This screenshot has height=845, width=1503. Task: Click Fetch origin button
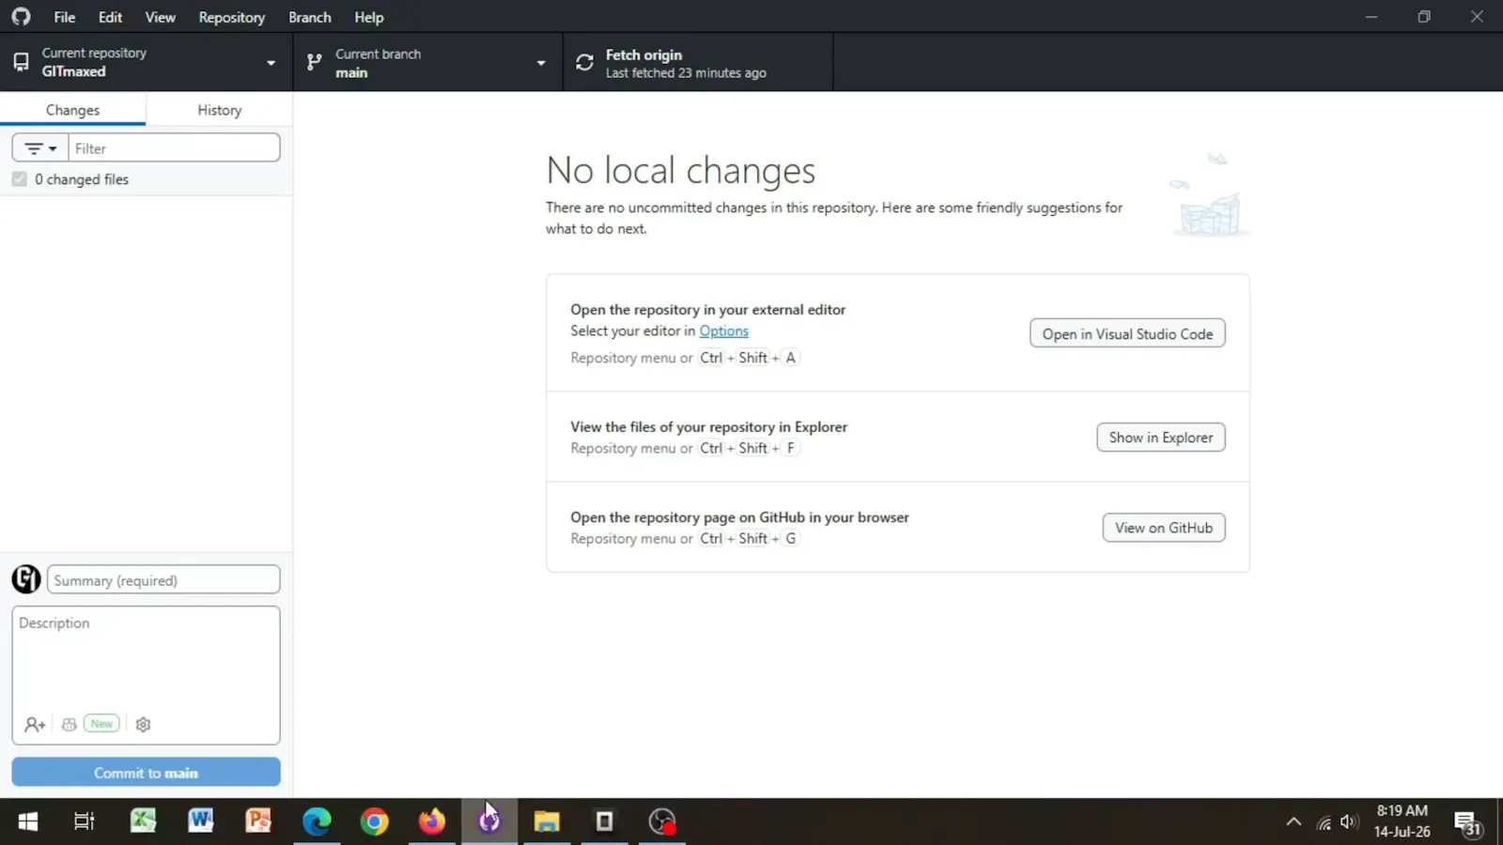698,62
